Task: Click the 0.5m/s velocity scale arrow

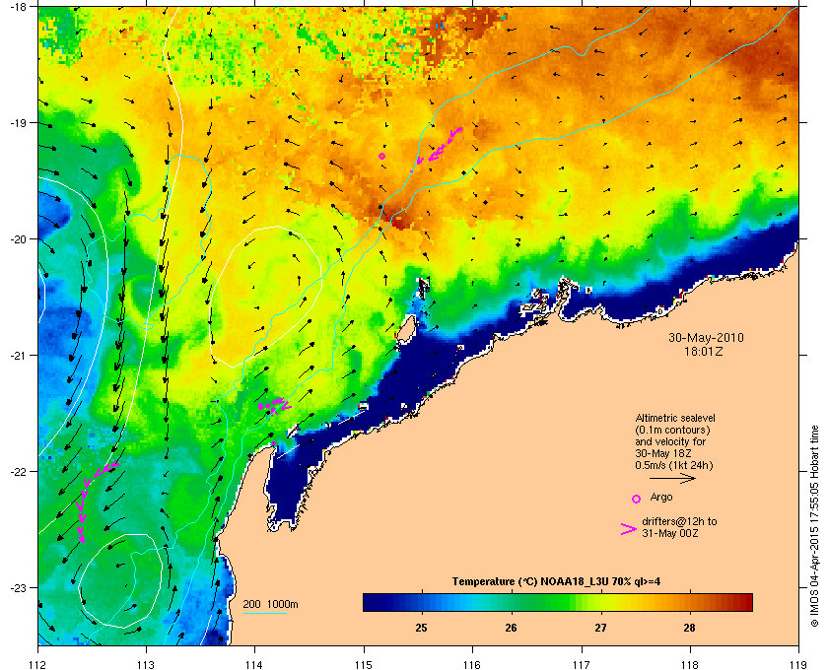Action: pos(672,478)
